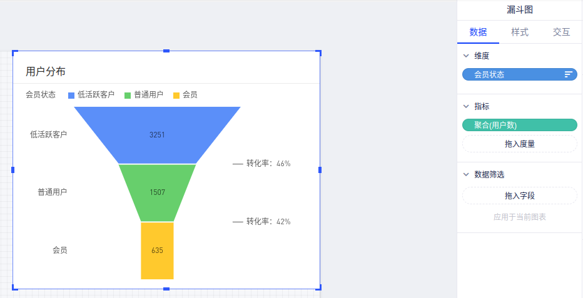
Task: Click the yellow 会员 legend swatch
Action: [176, 96]
